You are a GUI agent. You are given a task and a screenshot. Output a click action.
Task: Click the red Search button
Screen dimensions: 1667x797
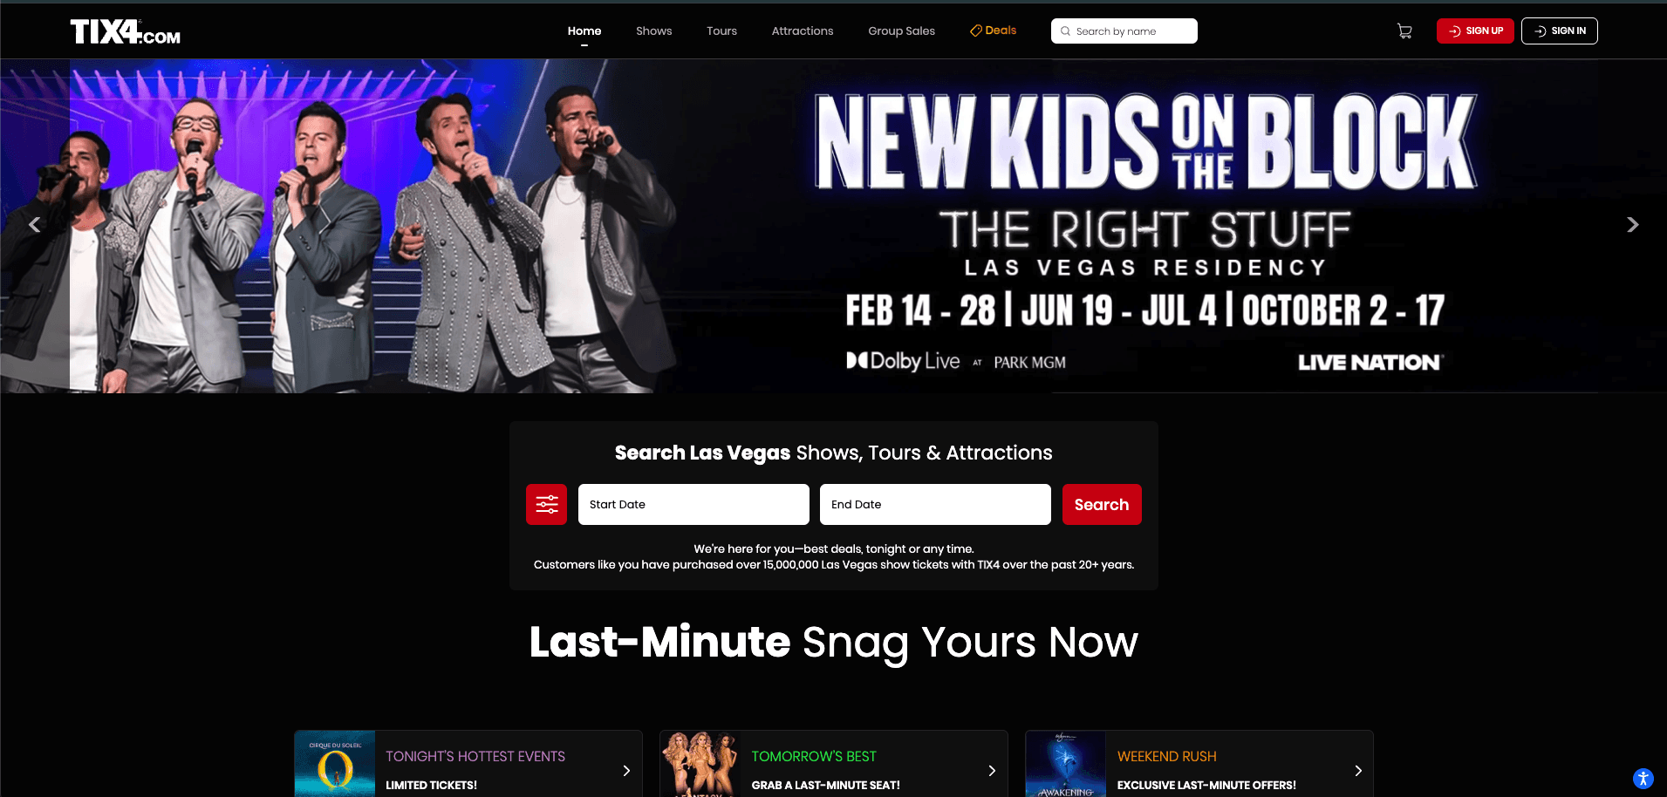(x=1102, y=504)
